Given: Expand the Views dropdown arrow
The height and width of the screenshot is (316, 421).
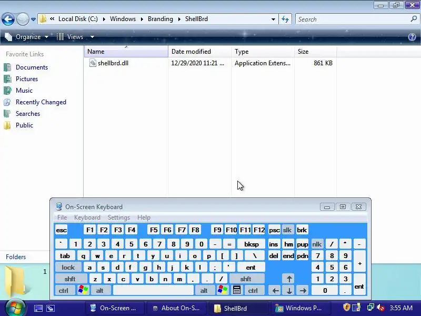Looking at the screenshot, I should click(x=92, y=37).
